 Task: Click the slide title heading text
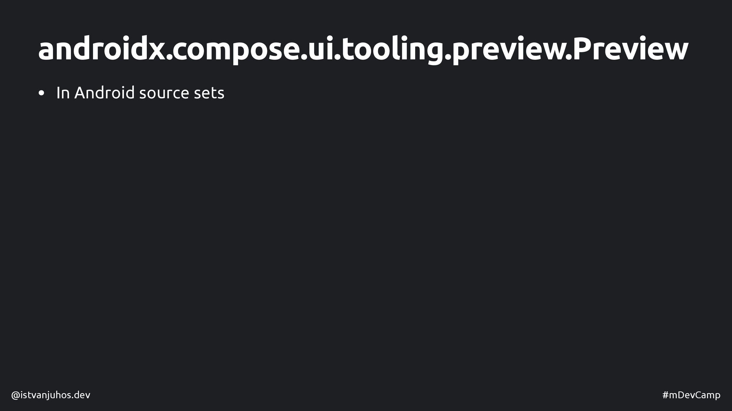click(363, 49)
